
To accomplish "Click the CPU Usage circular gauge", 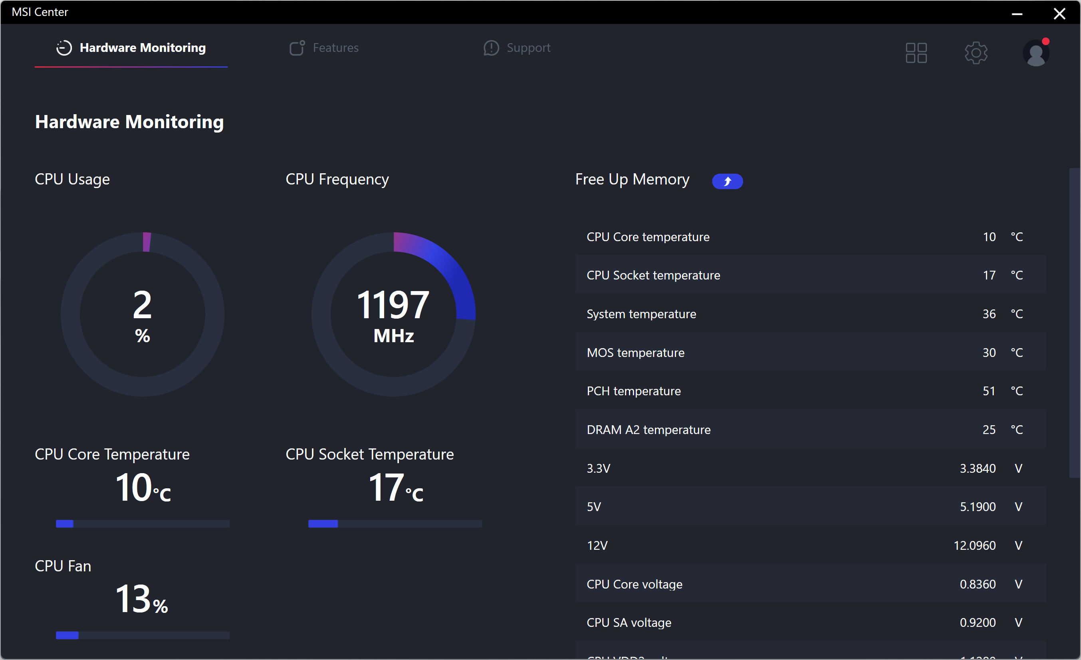I will [143, 315].
